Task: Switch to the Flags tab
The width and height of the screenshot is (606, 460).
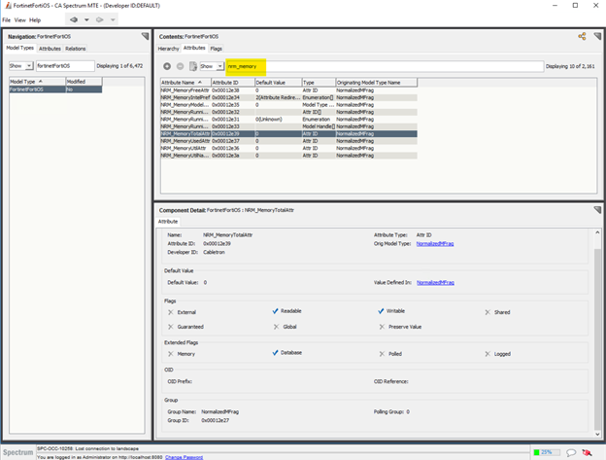Action: click(216, 48)
